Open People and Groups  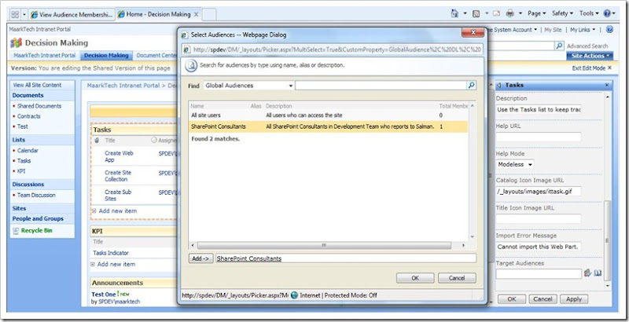click(x=38, y=218)
